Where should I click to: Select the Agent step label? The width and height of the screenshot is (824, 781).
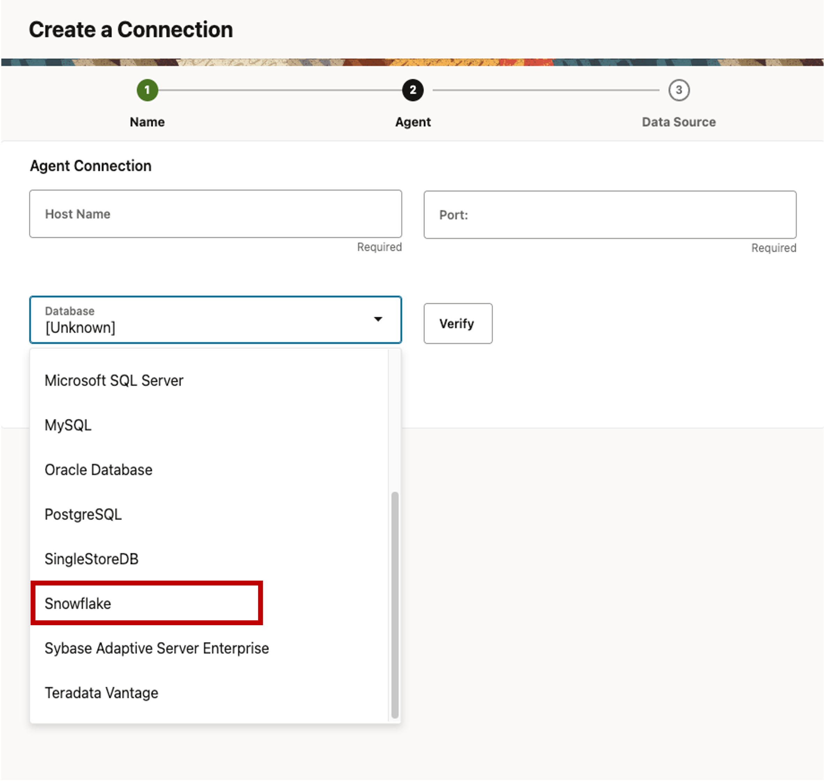point(413,122)
